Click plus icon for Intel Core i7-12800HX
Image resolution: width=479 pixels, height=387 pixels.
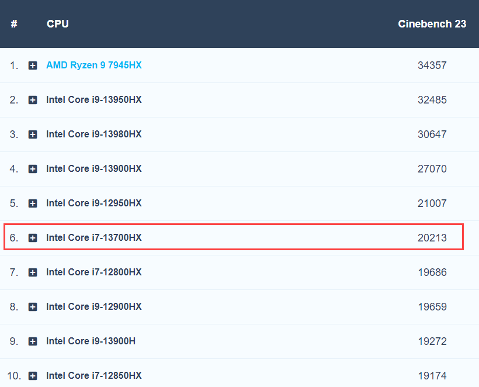(x=33, y=272)
